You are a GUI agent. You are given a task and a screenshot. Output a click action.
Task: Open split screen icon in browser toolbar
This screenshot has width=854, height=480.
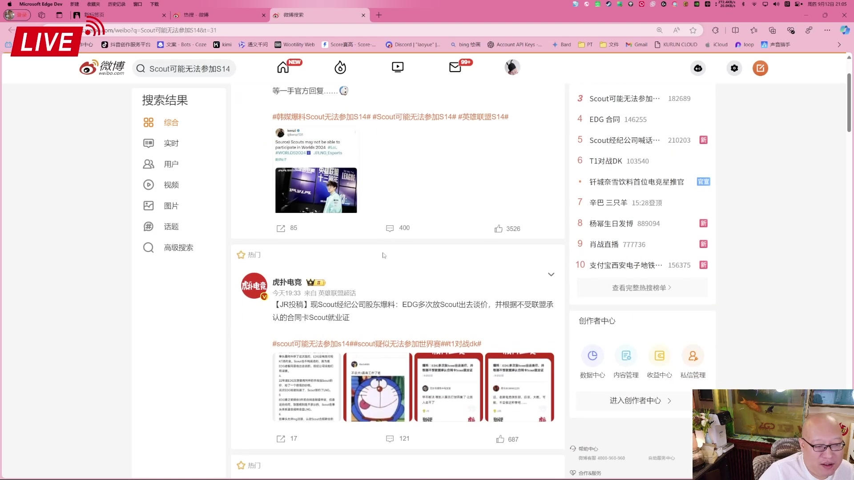pos(735,30)
